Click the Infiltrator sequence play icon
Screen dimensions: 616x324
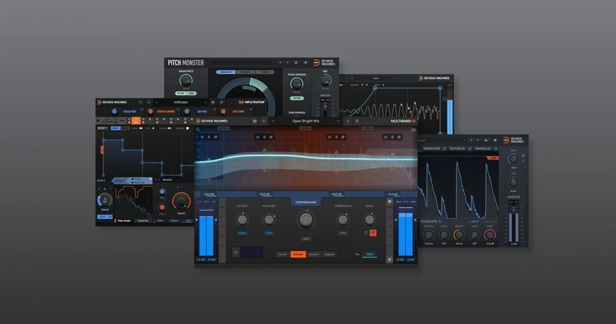98,121
